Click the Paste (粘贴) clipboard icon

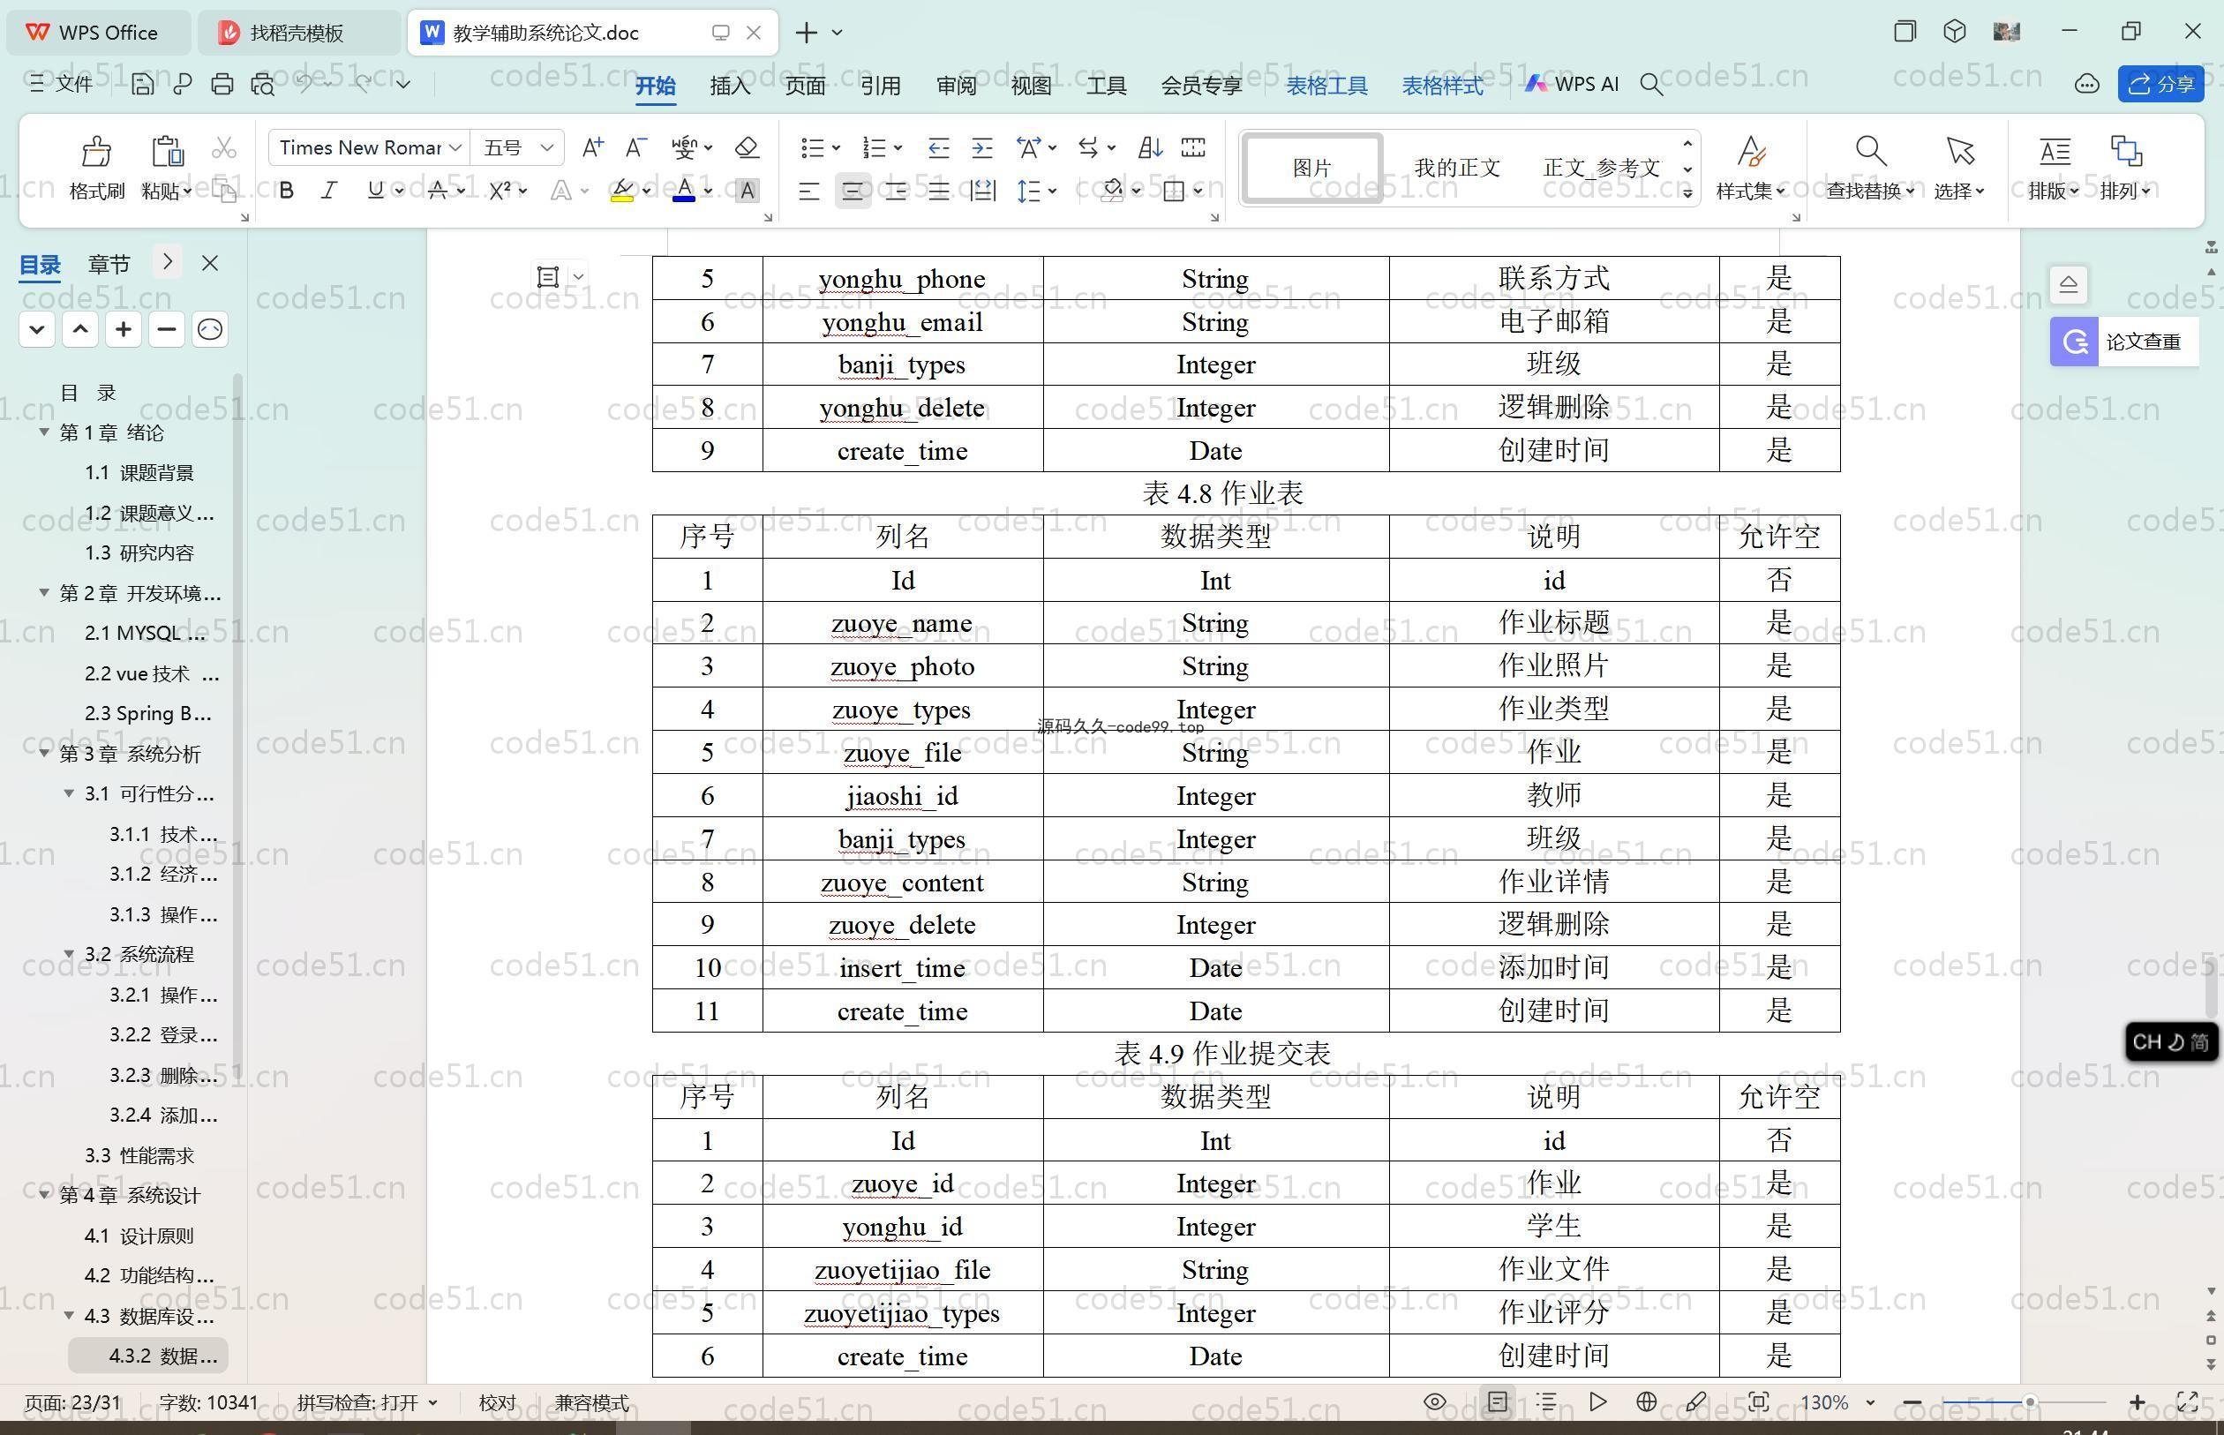tap(167, 150)
